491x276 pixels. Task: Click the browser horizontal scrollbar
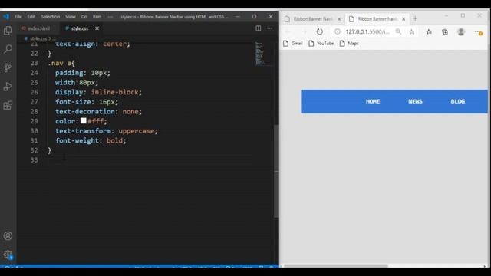coord(336,266)
